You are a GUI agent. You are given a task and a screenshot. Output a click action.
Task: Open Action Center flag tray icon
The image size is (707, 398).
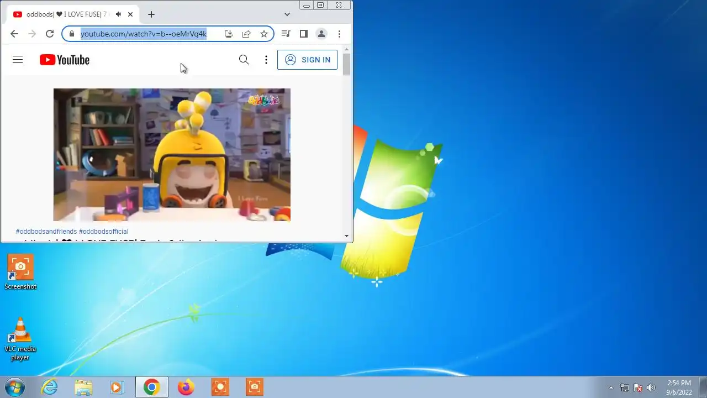[x=638, y=387]
